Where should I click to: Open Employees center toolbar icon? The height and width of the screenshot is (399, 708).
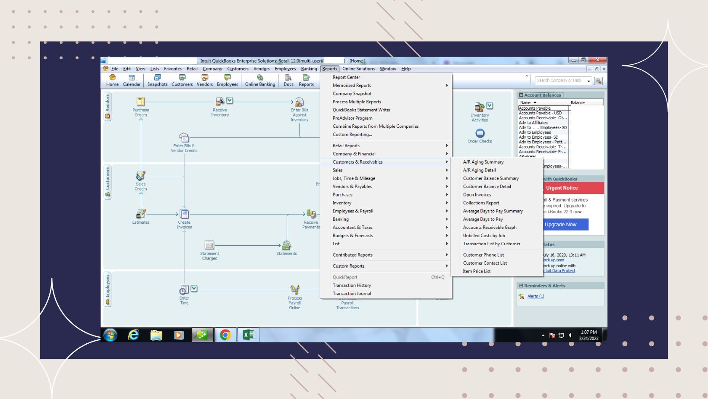pyautogui.click(x=228, y=80)
